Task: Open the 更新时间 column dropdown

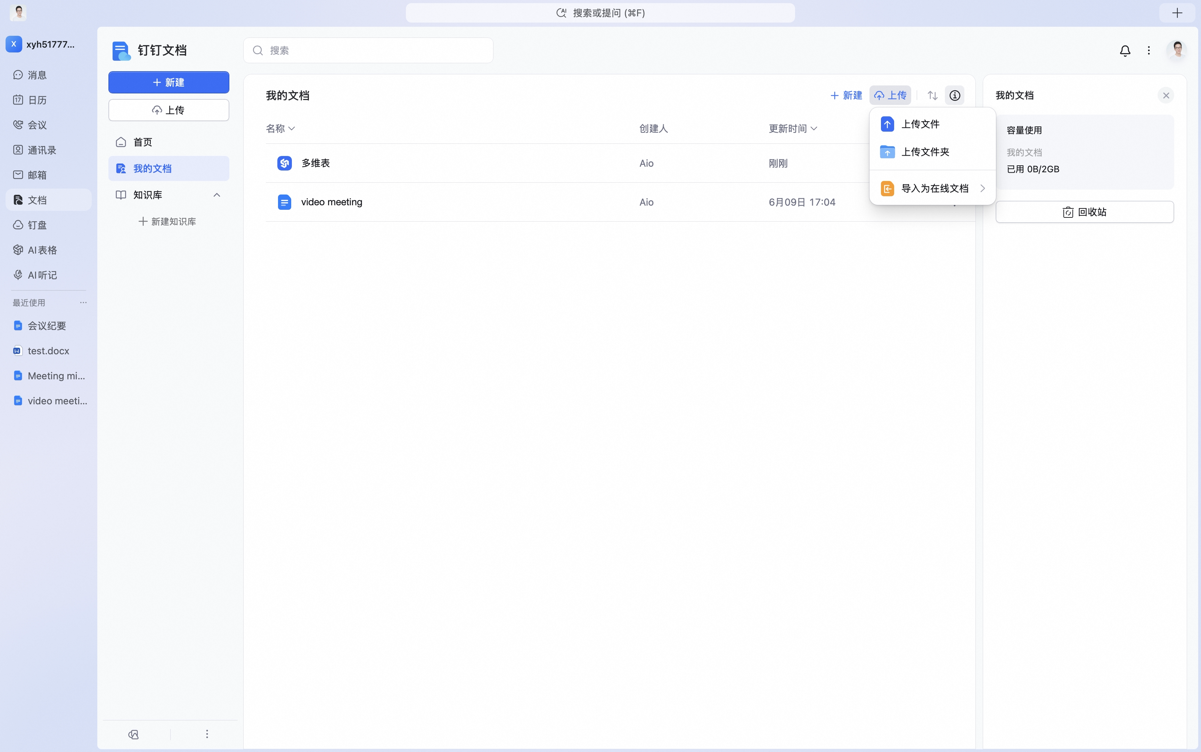Action: tap(793, 129)
